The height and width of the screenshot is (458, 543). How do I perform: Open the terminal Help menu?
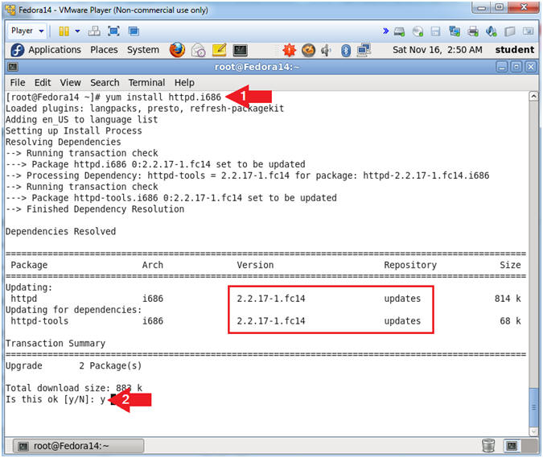coord(184,83)
